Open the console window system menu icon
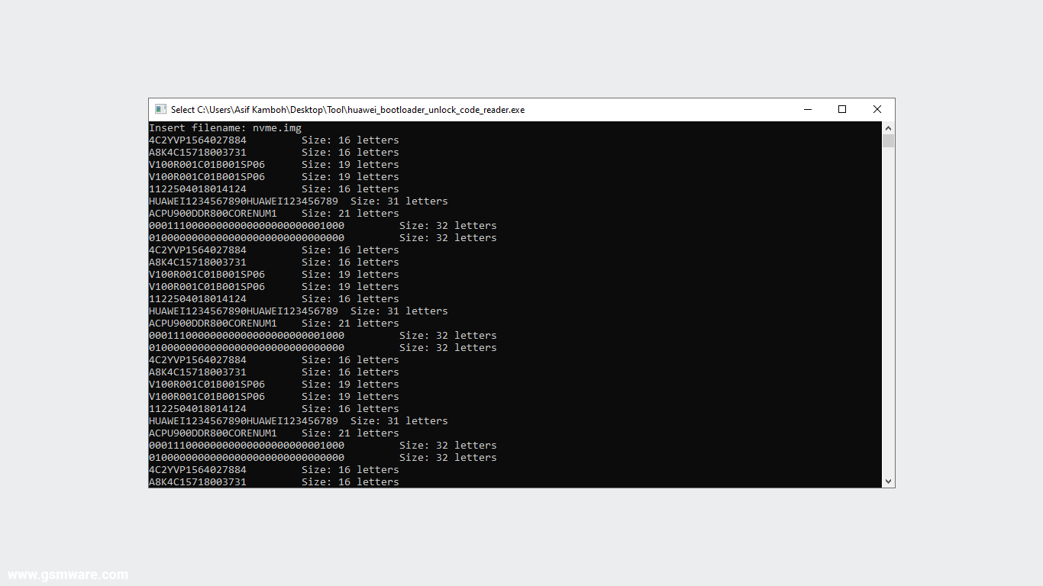This screenshot has width=1043, height=586. [x=160, y=110]
